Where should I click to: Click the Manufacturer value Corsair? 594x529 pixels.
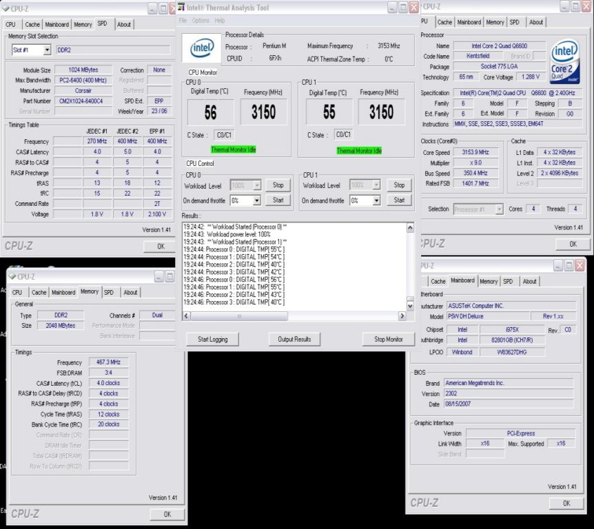pos(83,91)
